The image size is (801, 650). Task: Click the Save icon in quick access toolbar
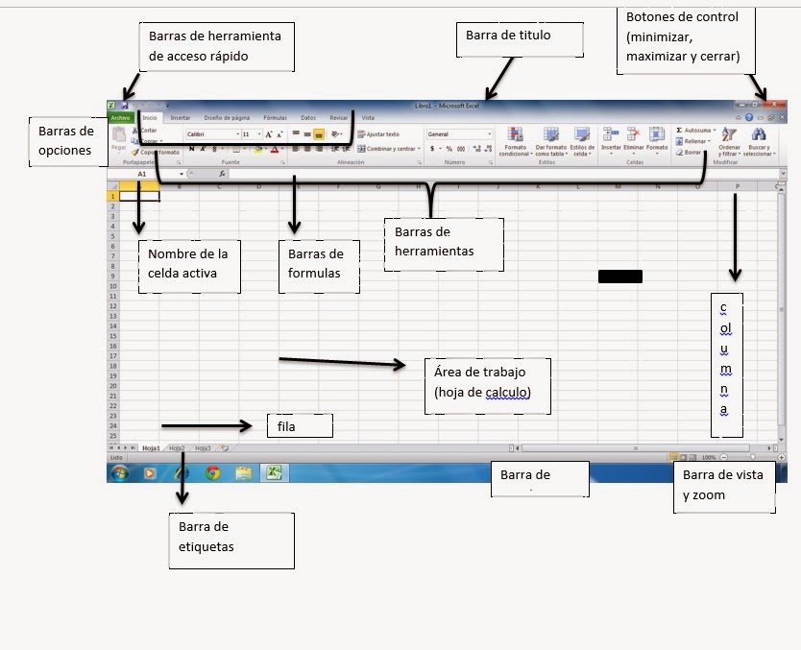click(x=124, y=106)
